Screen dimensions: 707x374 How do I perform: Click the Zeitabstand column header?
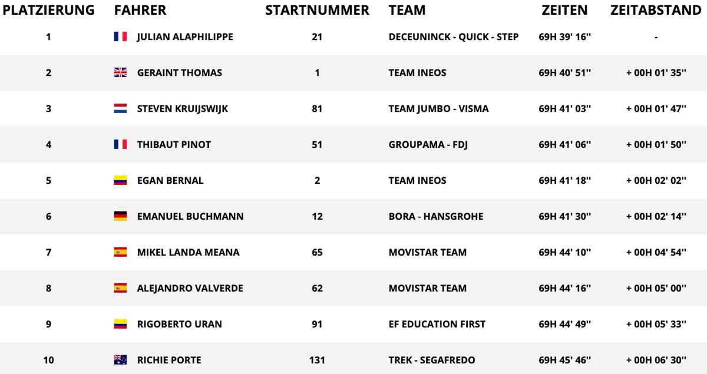(656, 10)
